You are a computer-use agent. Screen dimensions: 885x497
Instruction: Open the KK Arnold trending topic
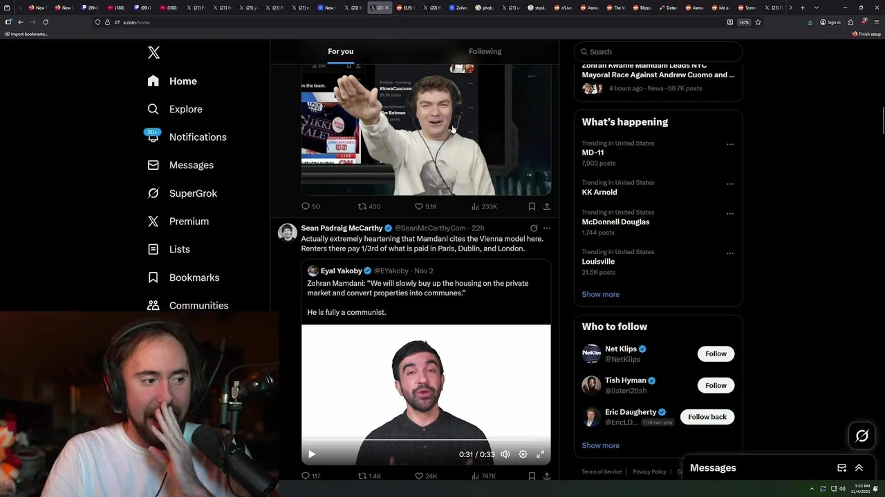658,187
